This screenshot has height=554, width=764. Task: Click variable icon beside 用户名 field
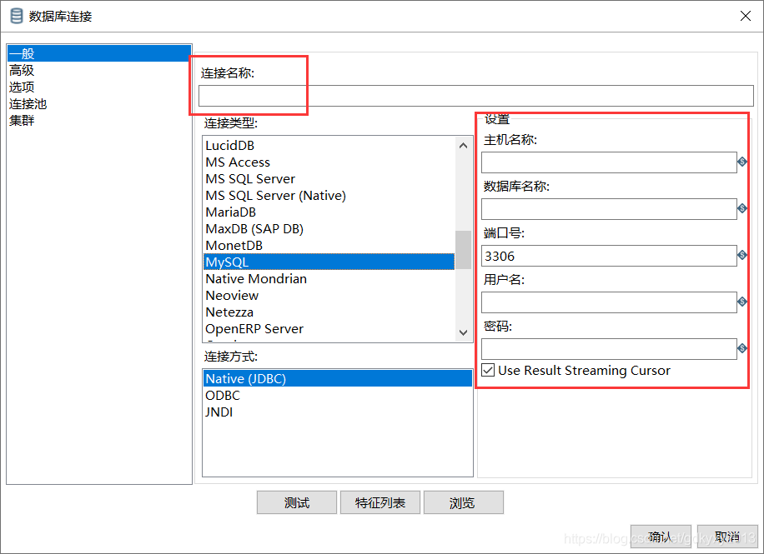coord(742,302)
